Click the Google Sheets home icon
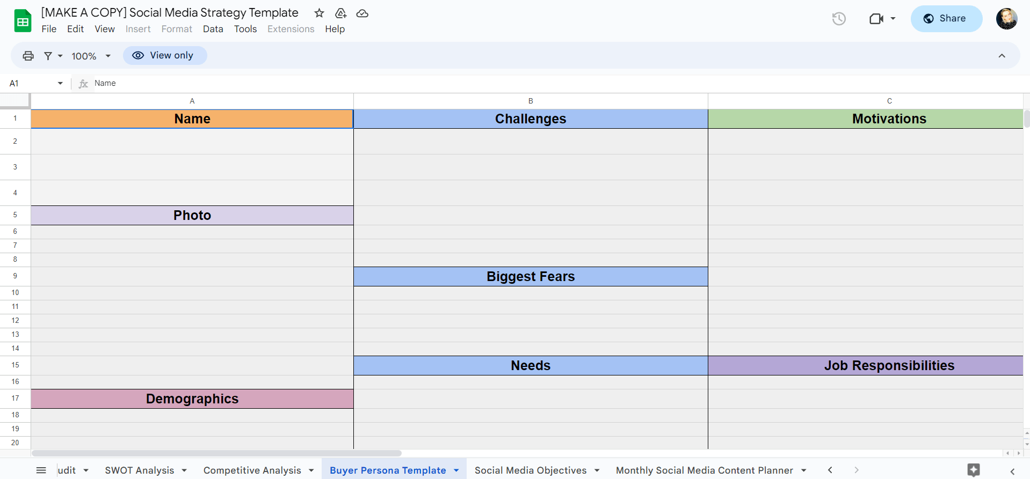This screenshot has height=479, width=1030. click(23, 21)
